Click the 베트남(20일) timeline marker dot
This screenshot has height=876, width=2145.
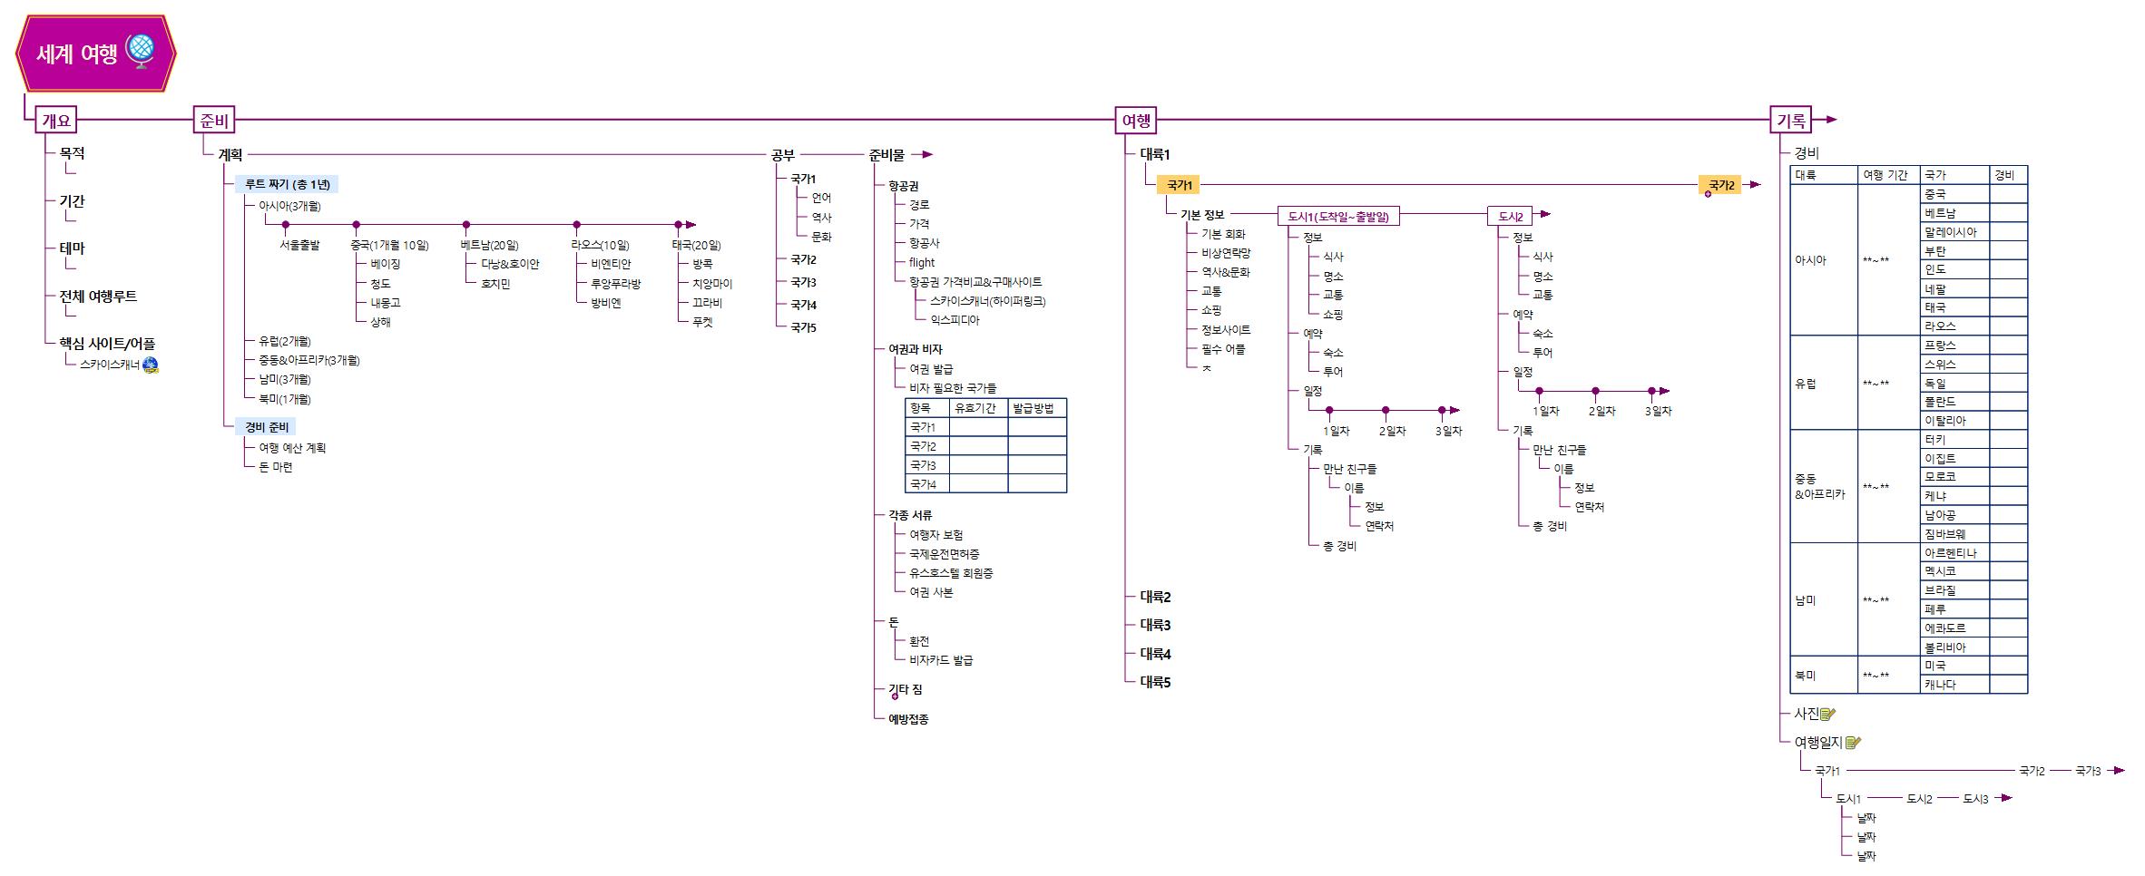point(466,225)
